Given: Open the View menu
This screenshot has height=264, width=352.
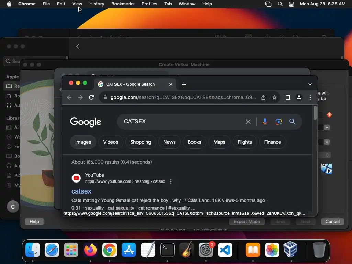Looking at the screenshot, I should (x=77, y=4).
